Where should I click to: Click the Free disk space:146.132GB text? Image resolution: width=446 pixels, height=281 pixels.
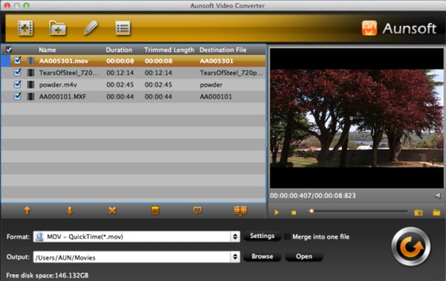coord(47,276)
